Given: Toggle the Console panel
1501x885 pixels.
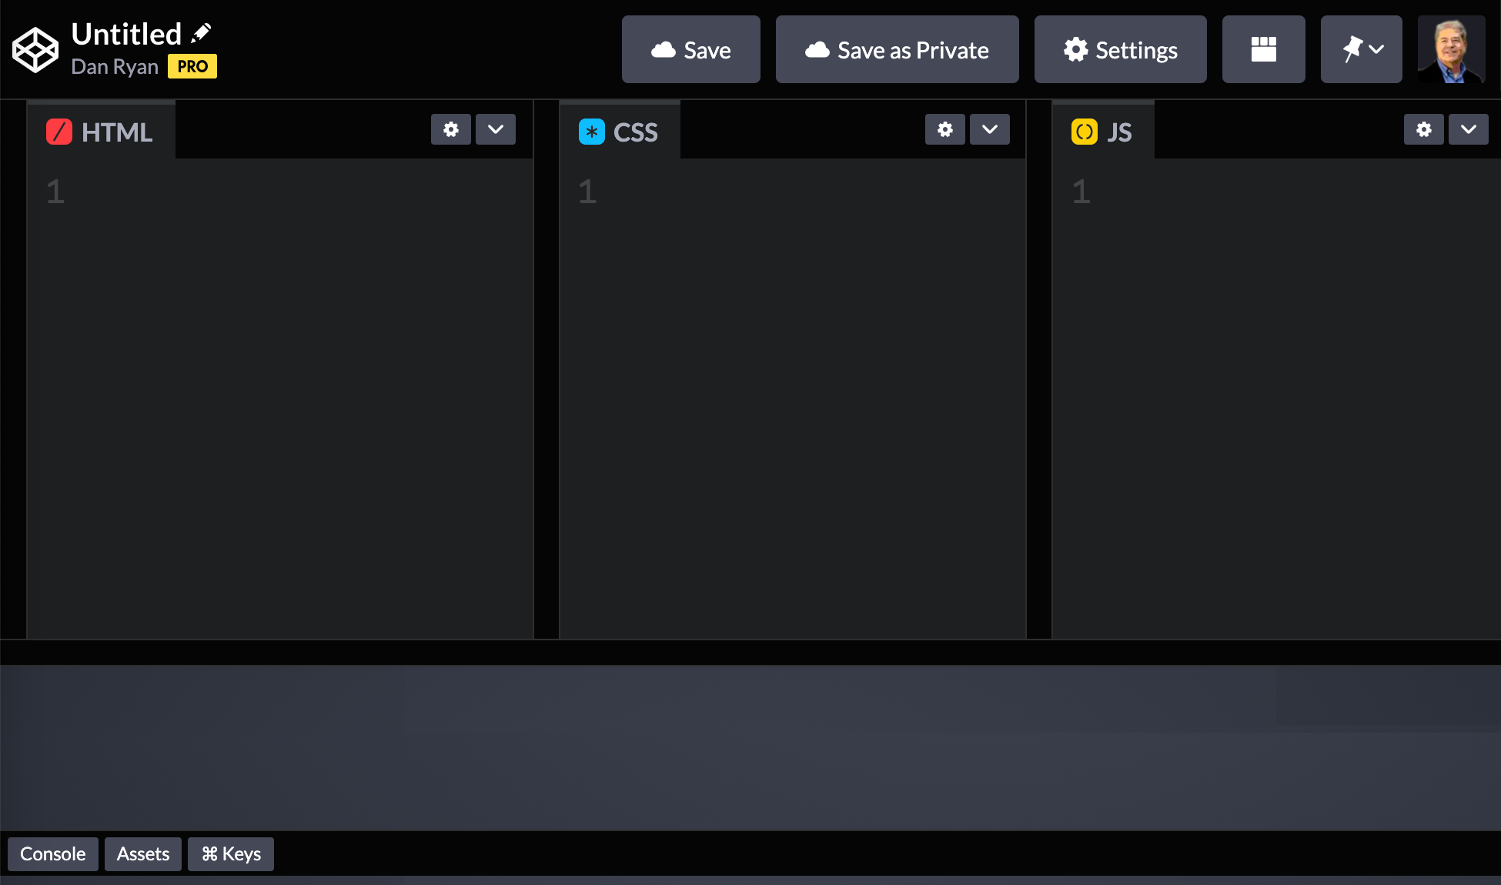Looking at the screenshot, I should point(52,854).
